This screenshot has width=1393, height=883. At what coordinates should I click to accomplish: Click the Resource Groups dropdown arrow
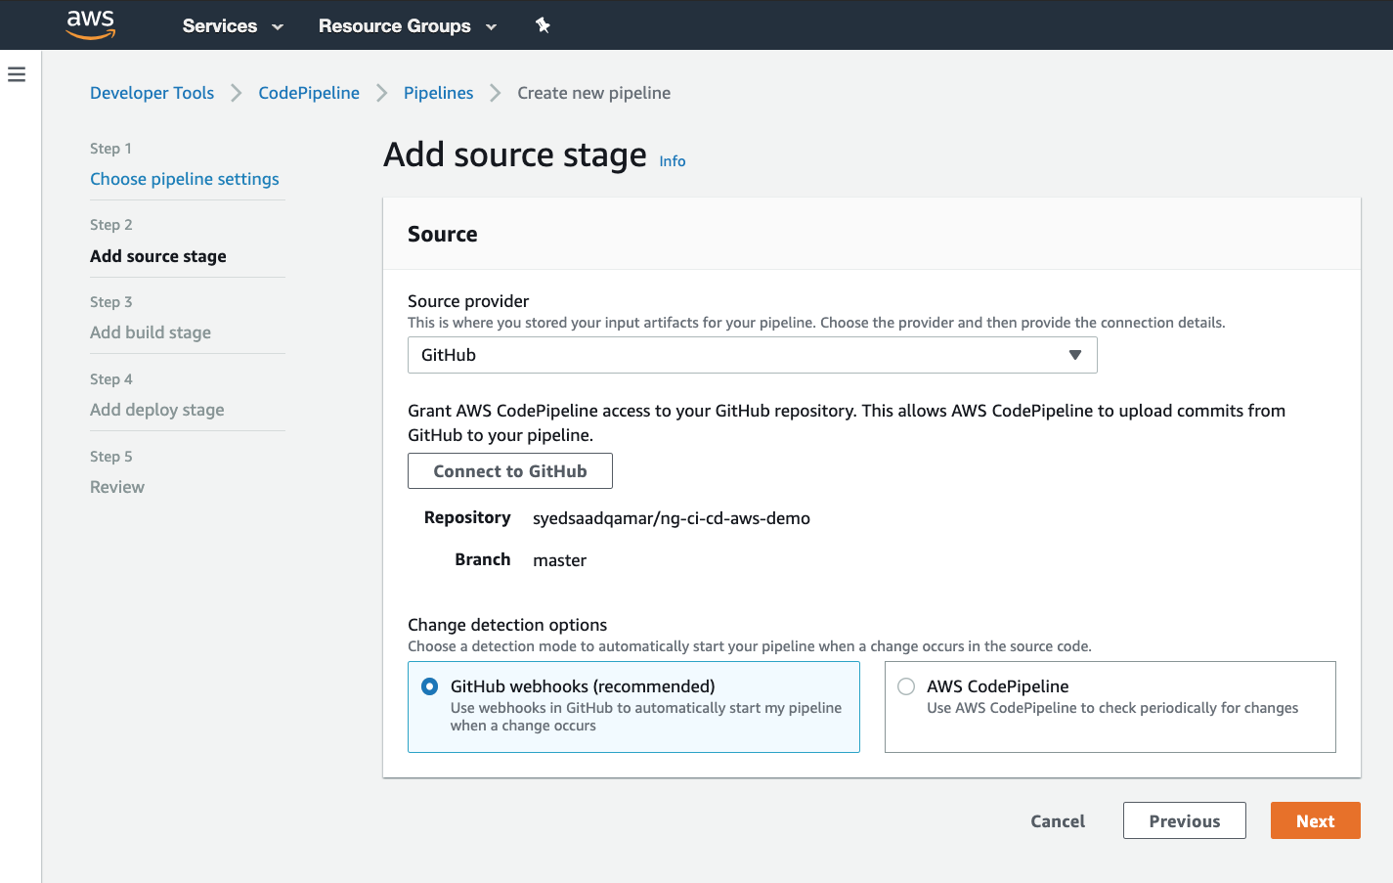point(491,27)
